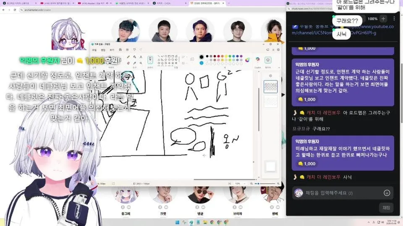The width and height of the screenshot is (403, 226).
Task: Select the top layer thumbnail in Layers panel
Action: click(x=270, y=87)
